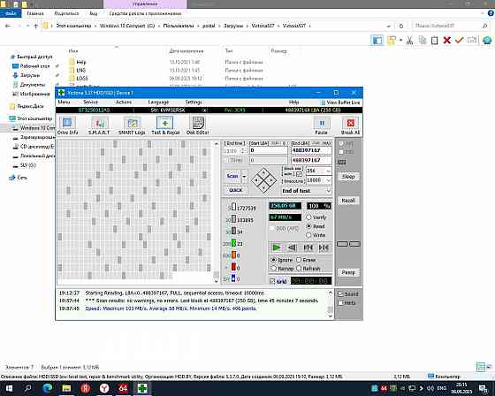This screenshot has width=495, height=396.
Task: Click the Break All icon
Action: tap(350, 126)
